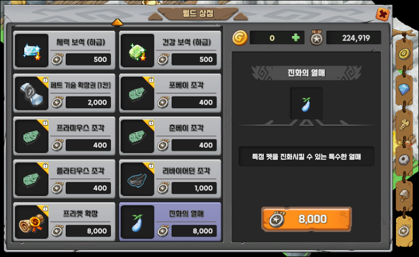Add gold with the green plus icon
This screenshot has height=257, width=419.
(x=296, y=38)
